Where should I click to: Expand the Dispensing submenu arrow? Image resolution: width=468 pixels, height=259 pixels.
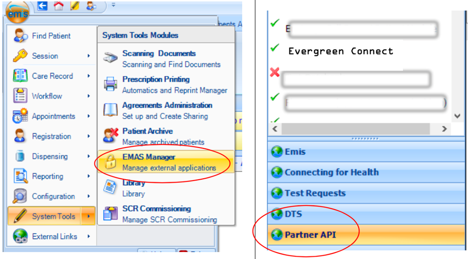pyautogui.click(x=89, y=156)
